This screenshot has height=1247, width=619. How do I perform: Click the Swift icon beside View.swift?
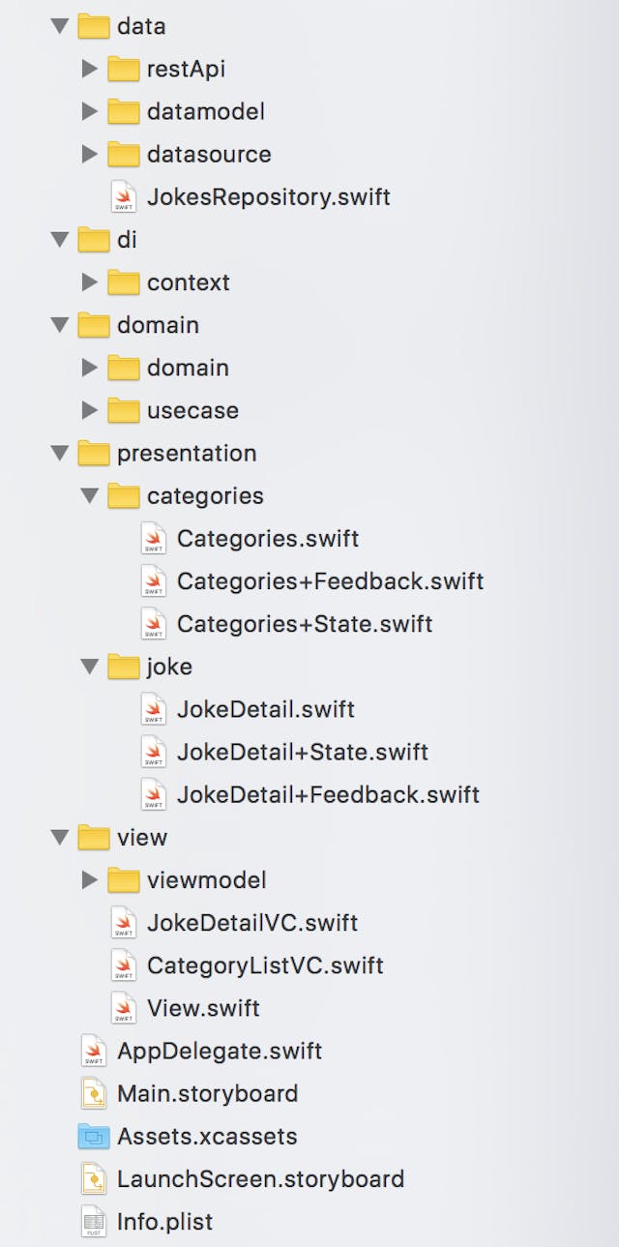tap(123, 1009)
